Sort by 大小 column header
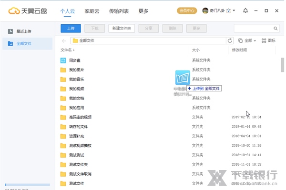This screenshot has height=190, width=286. coord(196,50)
